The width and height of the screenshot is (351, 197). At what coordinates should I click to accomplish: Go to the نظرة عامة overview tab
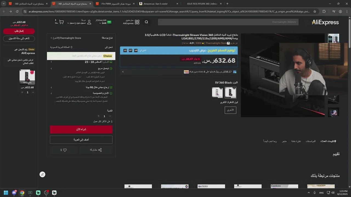296,141
